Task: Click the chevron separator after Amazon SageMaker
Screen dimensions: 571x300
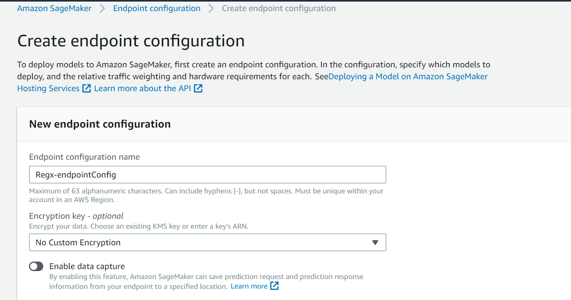Action: coord(102,8)
